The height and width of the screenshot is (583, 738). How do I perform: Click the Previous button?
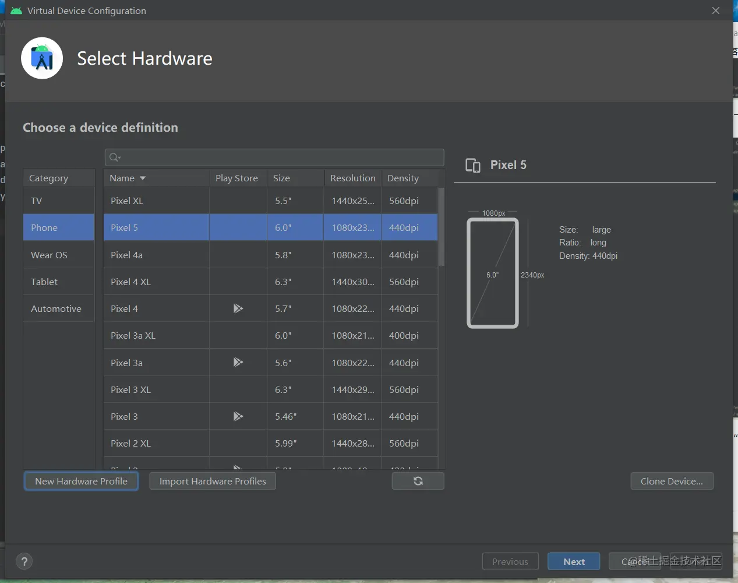[510, 561]
